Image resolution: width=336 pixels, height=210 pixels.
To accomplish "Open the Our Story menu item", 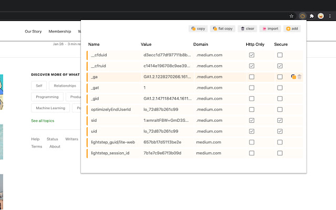I will tap(34, 31).
